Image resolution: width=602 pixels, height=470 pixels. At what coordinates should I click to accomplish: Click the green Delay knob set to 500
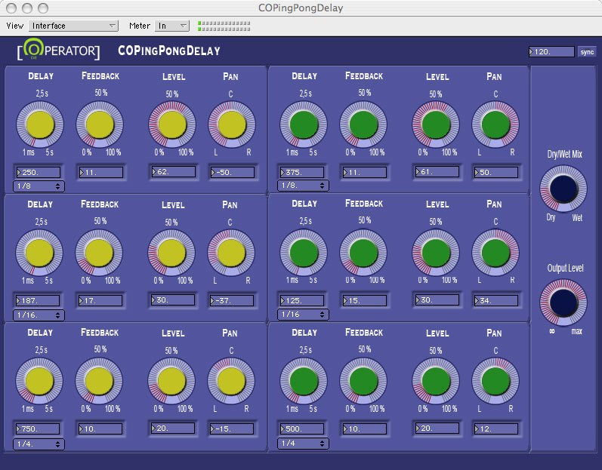[x=304, y=381]
